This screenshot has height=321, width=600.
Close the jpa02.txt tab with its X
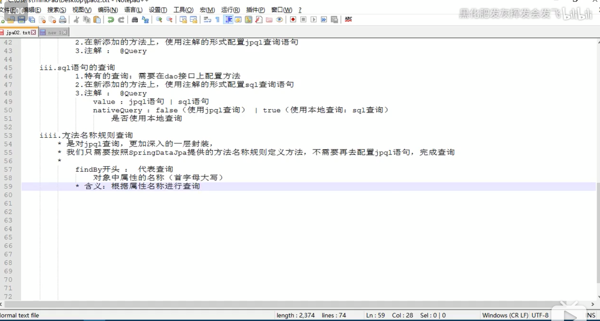click(x=33, y=32)
